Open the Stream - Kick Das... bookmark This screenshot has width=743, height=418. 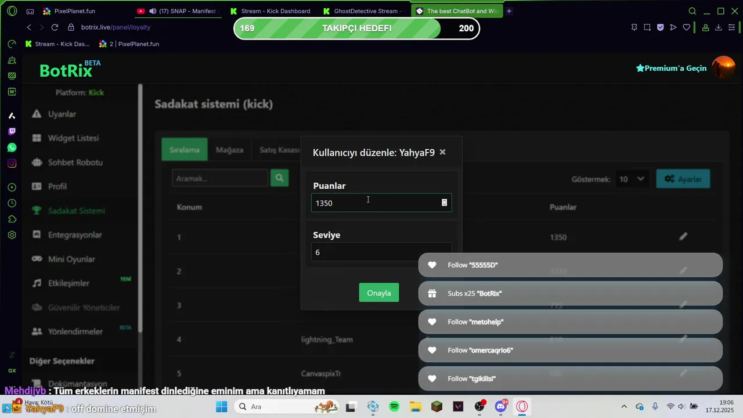point(57,44)
